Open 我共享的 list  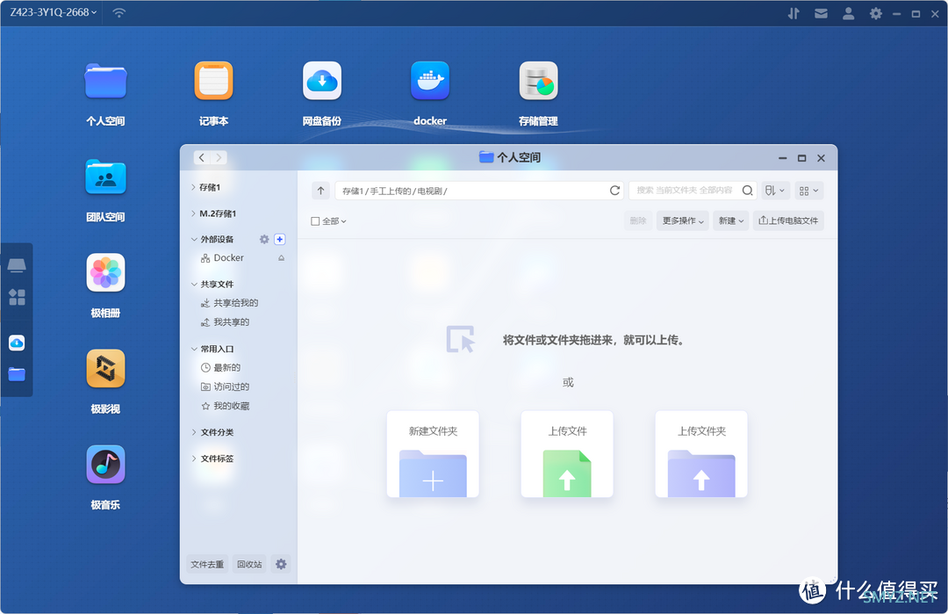tap(225, 322)
